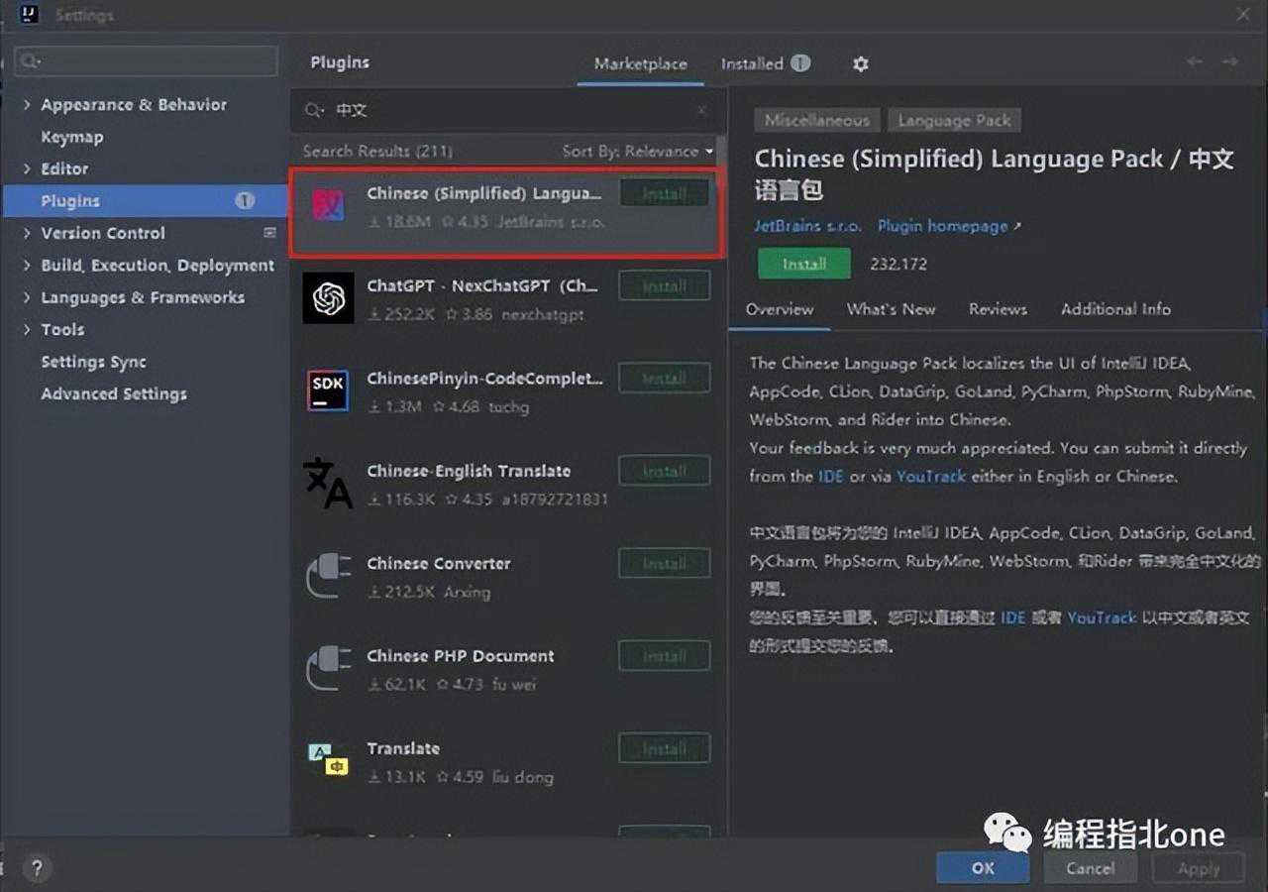Install the Chinese Language Pack using green button

click(803, 265)
